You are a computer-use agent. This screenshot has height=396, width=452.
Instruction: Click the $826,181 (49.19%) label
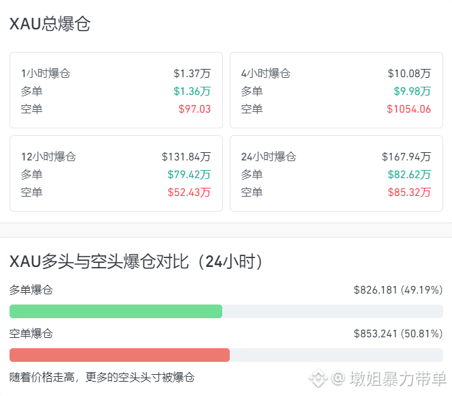[x=398, y=289]
